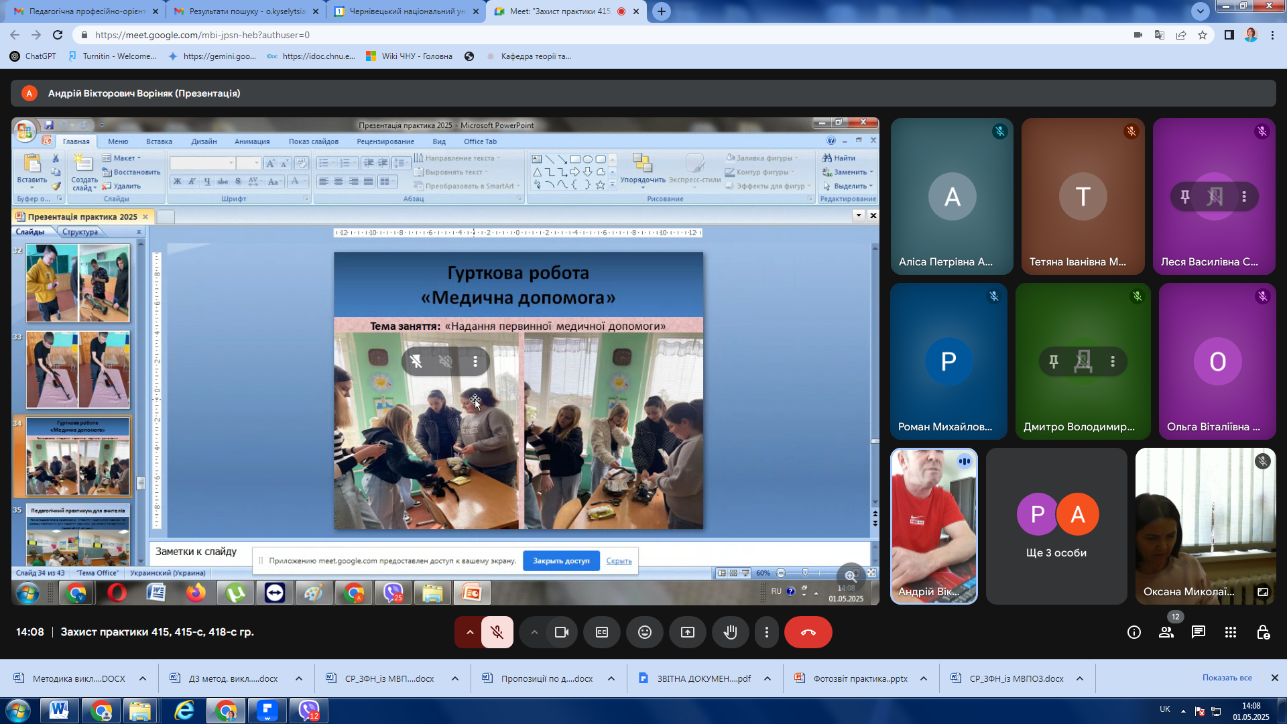Select the Аліса Петрівна participant tile
This screenshot has height=724, width=1287.
[952, 196]
